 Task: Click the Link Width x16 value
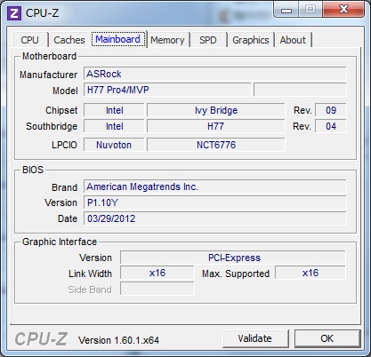coord(157,273)
